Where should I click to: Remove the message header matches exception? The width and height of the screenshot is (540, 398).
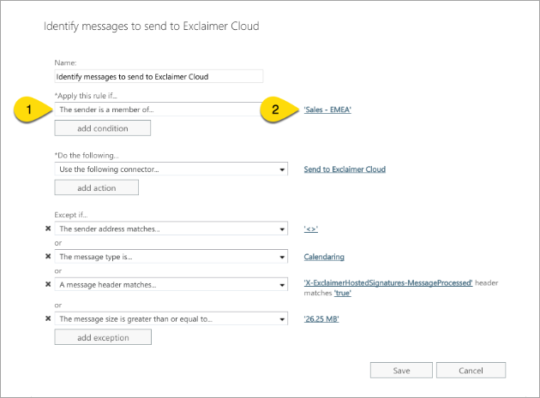[x=48, y=283]
